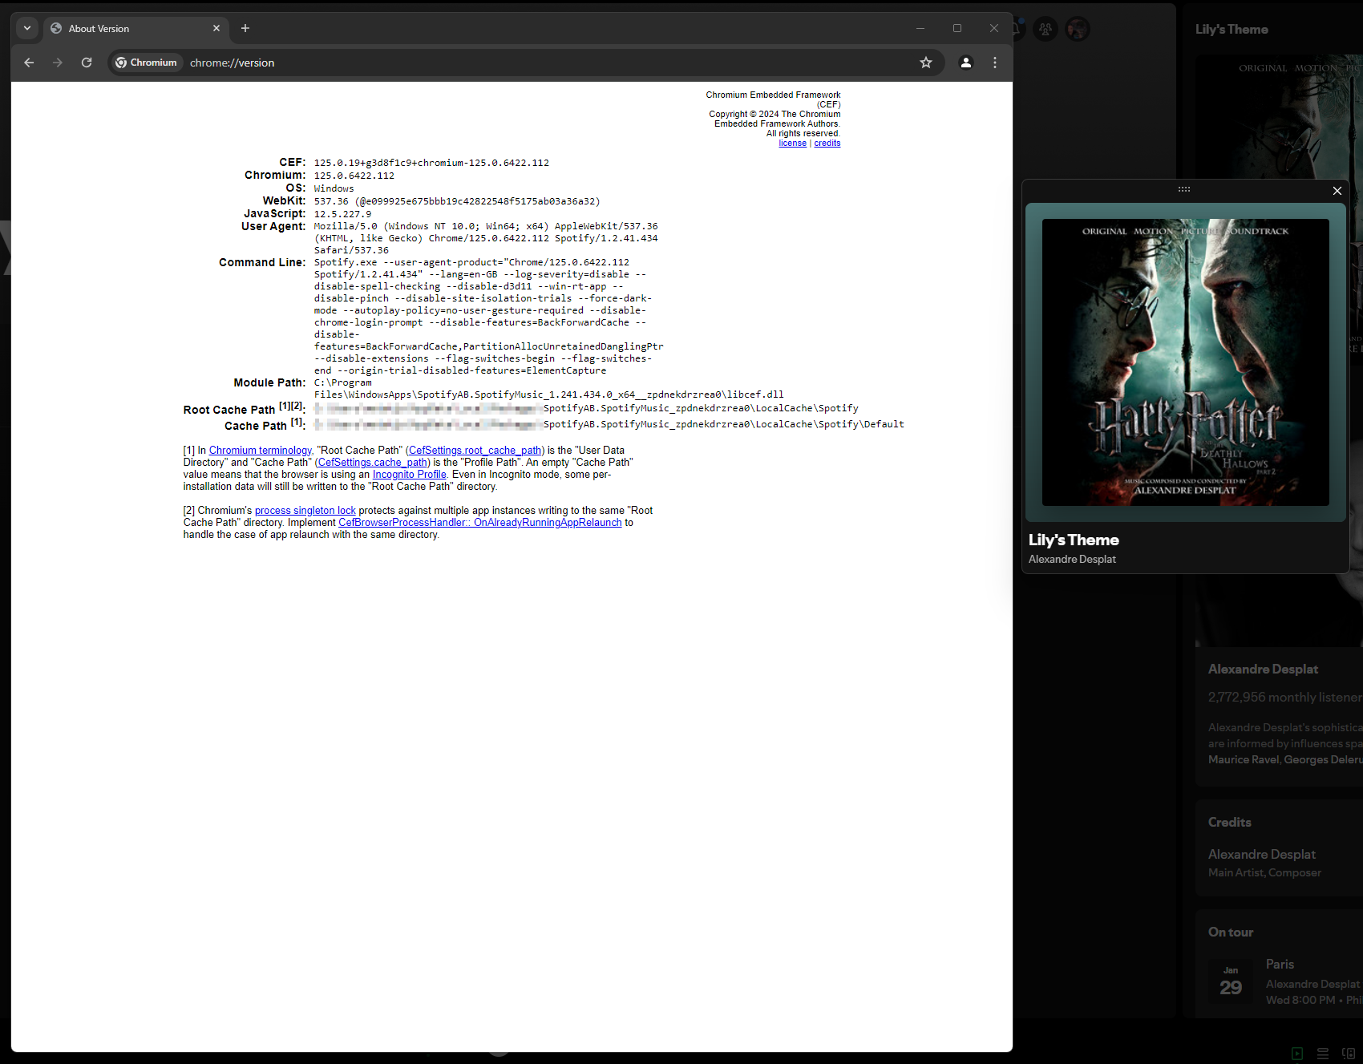Toggle the Now Playing view icon

pyautogui.click(x=1297, y=1054)
